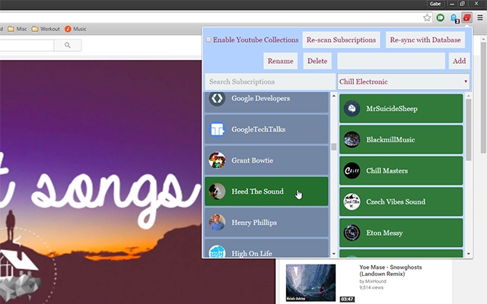Click MrSuicideSheep channel avatar
Image resolution: width=487 pixels, height=304 pixels.
click(352, 109)
